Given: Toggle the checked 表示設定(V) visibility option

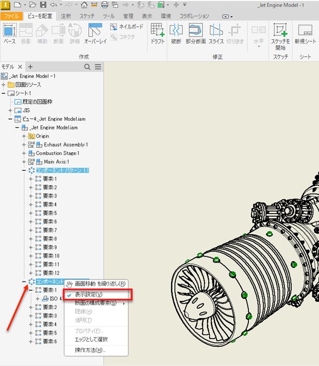Looking at the screenshot, I should [x=89, y=294].
